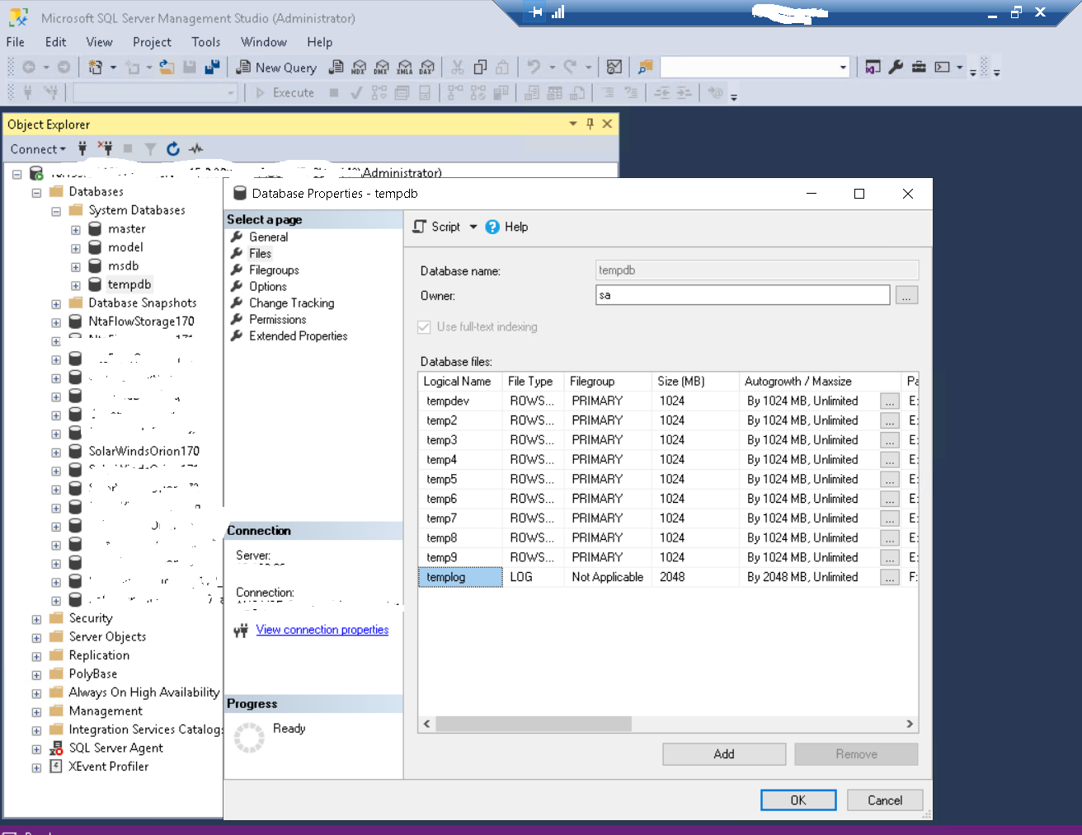
Task: Click the Script button in the dialog
Action: click(437, 227)
